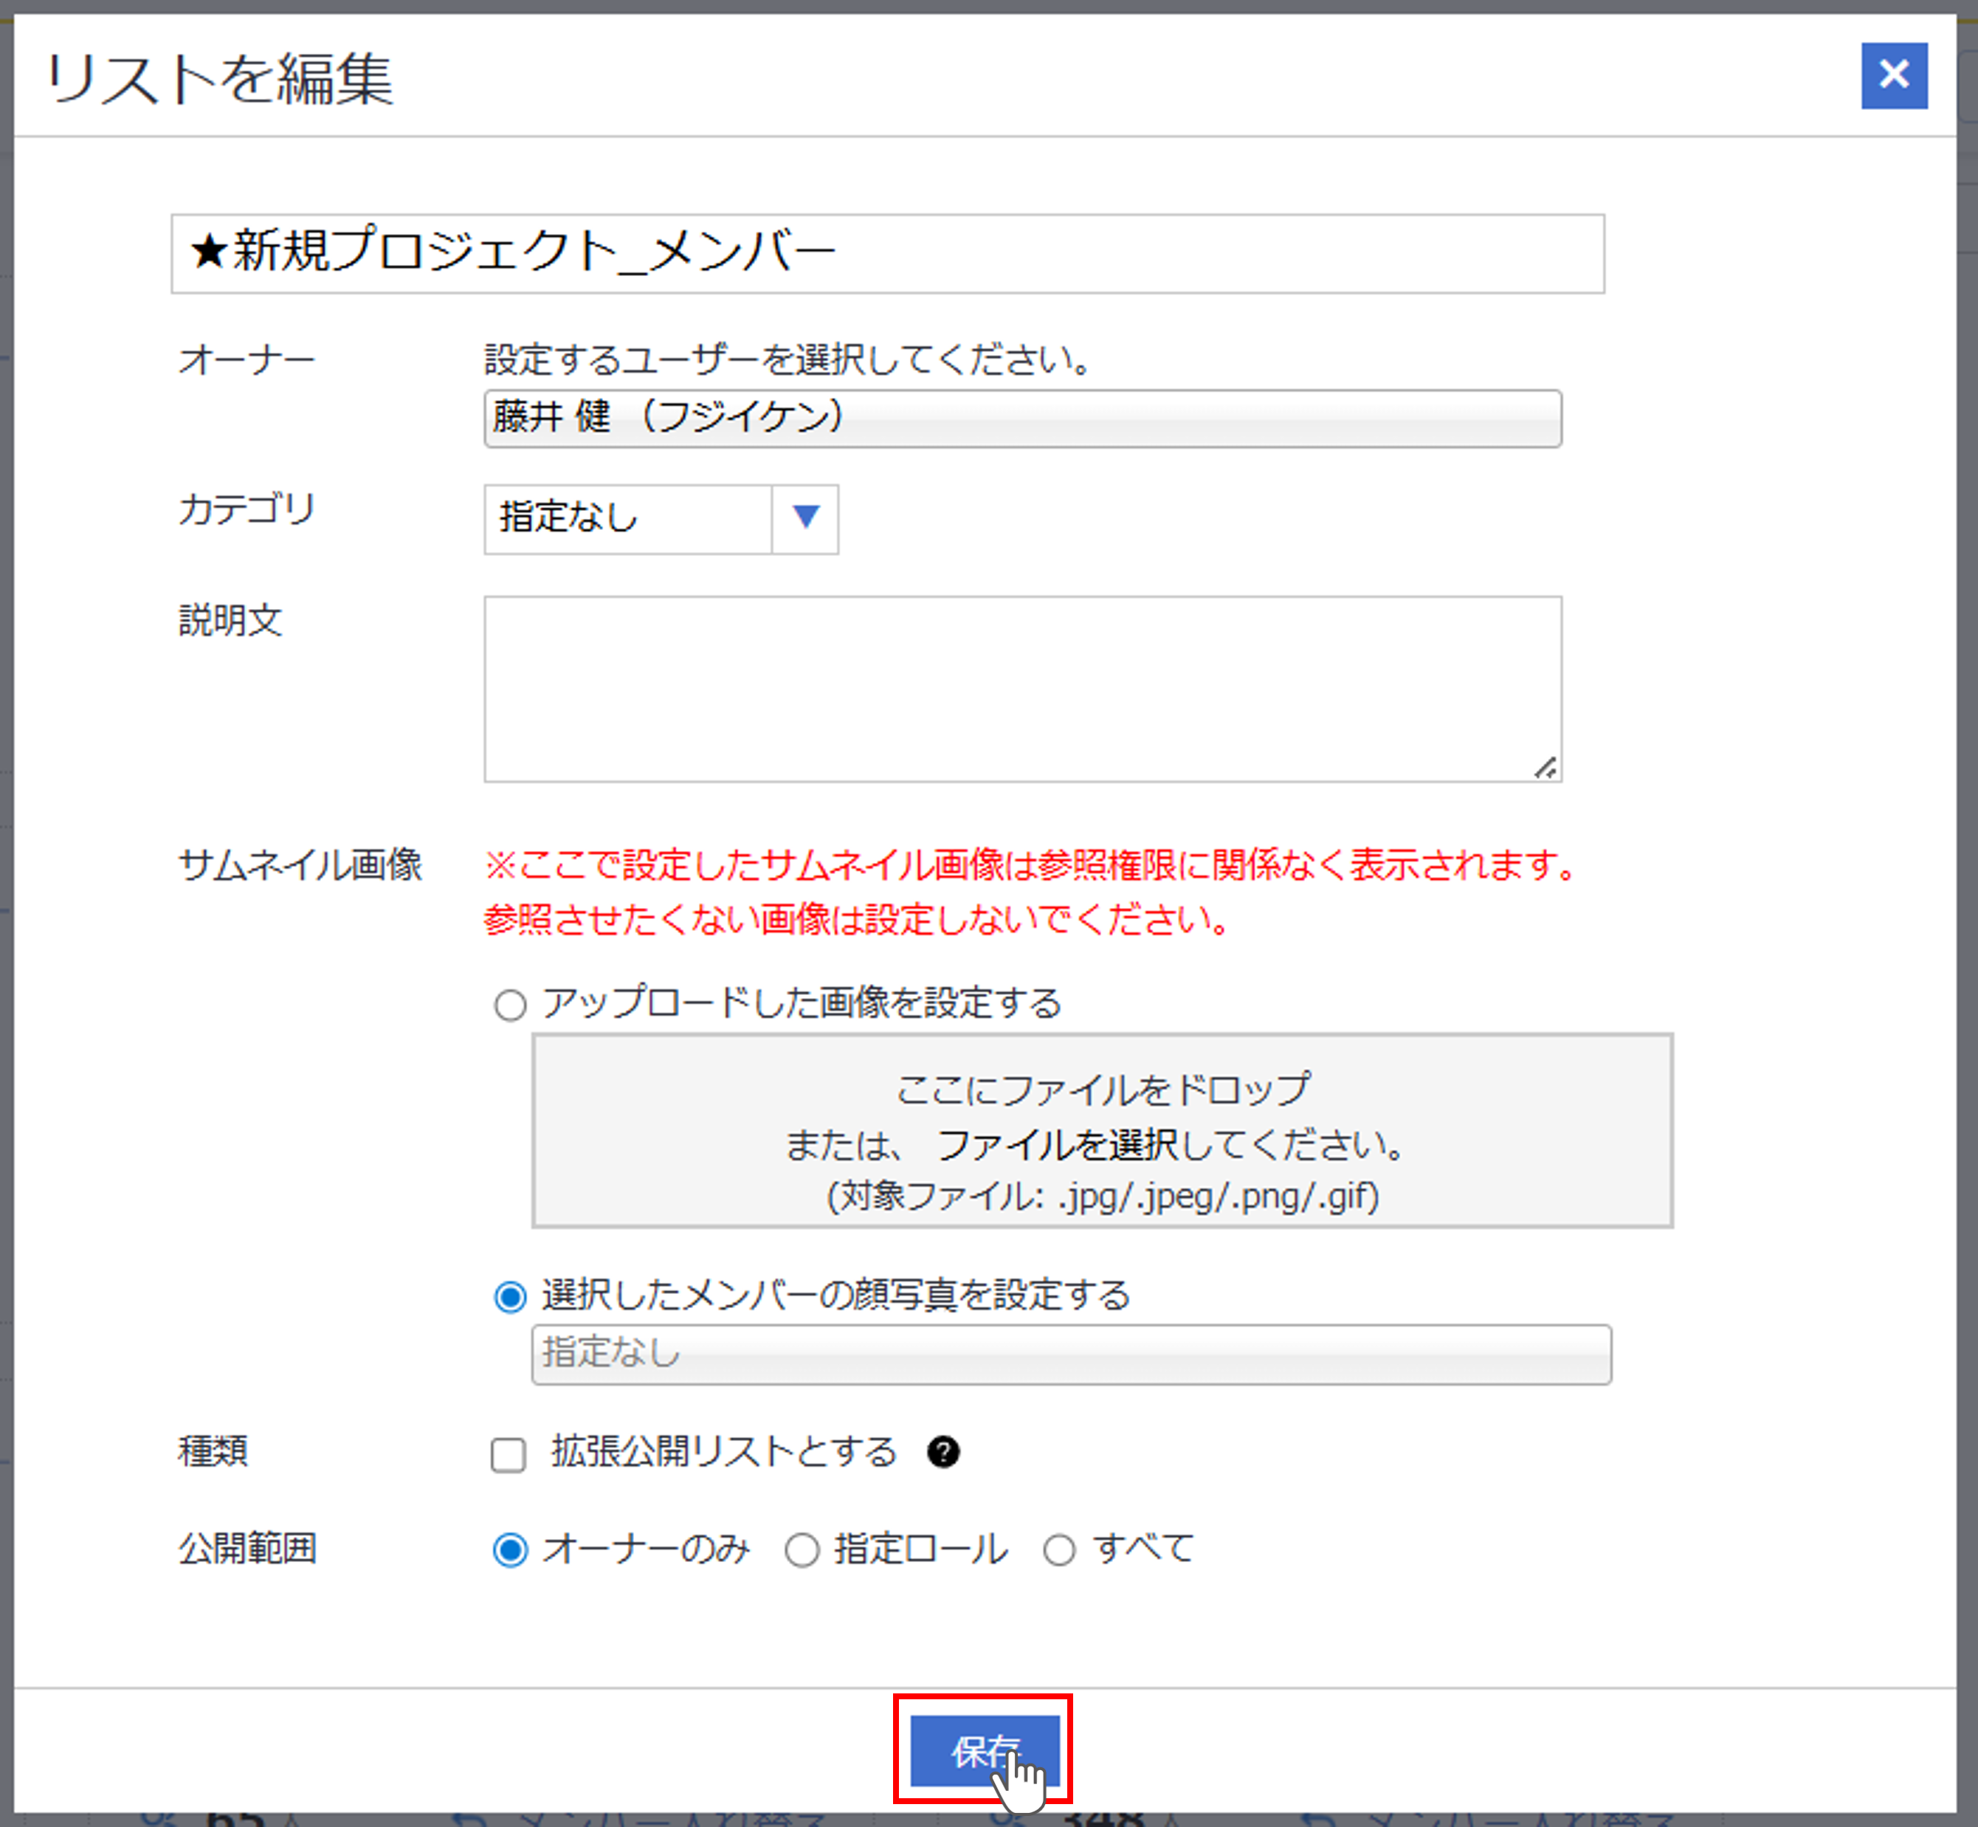
Task: Select アップロードした画像を設定する radio button
Action: pyautogui.click(x=510, y=1005)
